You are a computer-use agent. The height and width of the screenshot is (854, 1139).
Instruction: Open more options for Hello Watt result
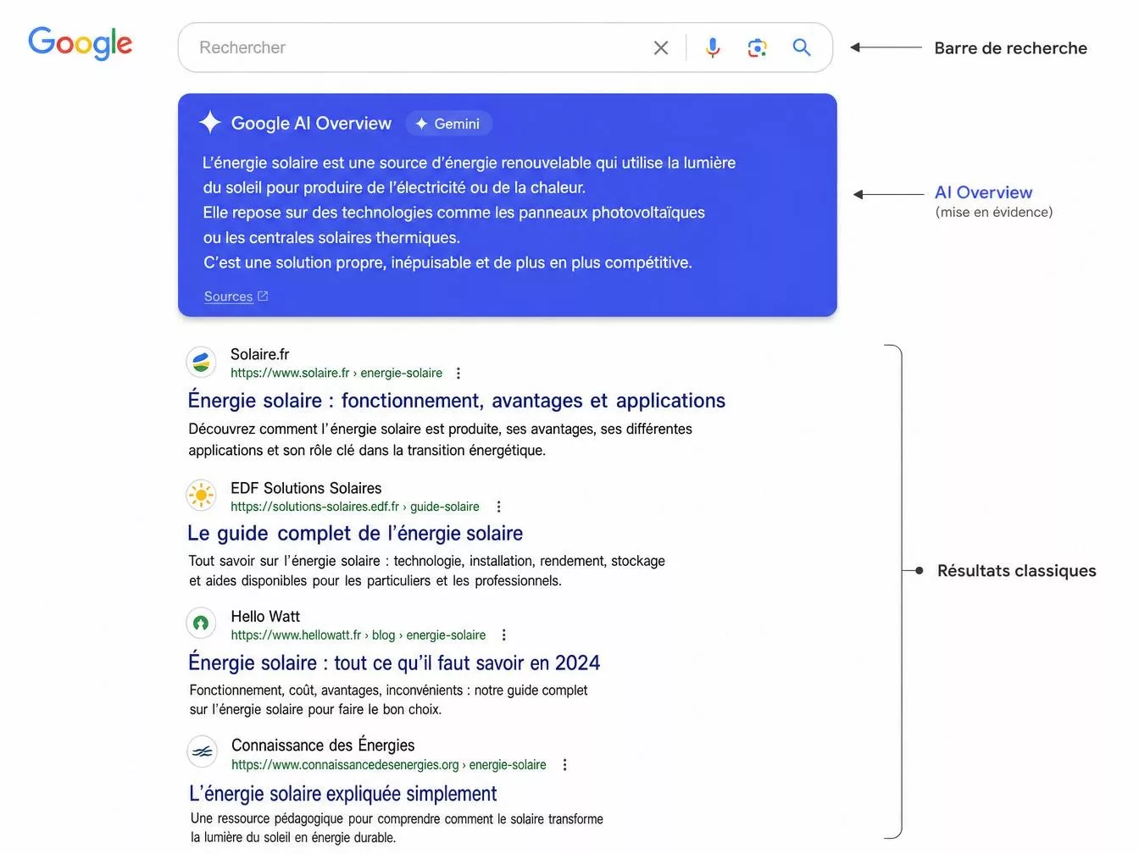(503, 635)
